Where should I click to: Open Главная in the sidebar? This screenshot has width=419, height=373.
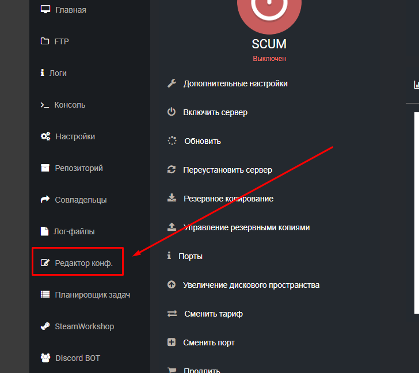[71, 10]
